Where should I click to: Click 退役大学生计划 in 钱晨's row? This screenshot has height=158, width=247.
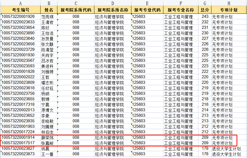point(226,149)
